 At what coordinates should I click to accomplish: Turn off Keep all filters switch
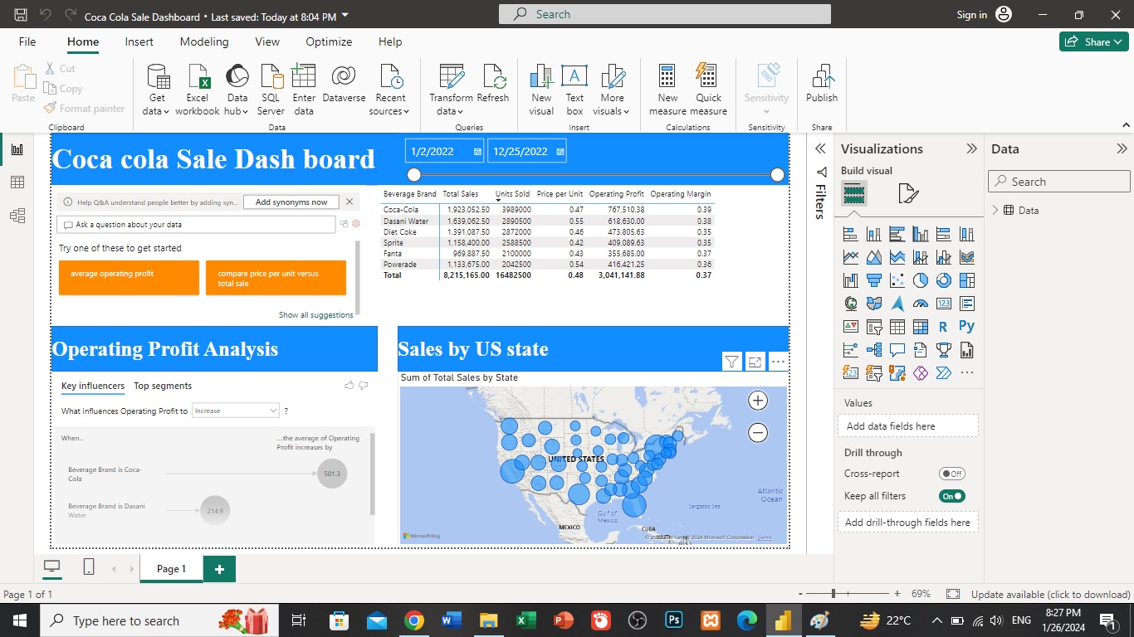952,496
